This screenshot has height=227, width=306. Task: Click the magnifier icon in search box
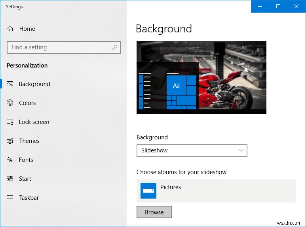[x=115, y=47]
